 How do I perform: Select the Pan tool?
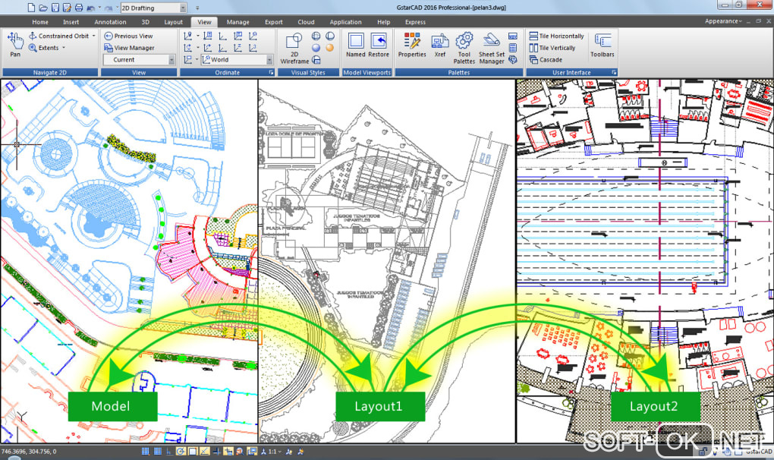[x=15, y=45]
